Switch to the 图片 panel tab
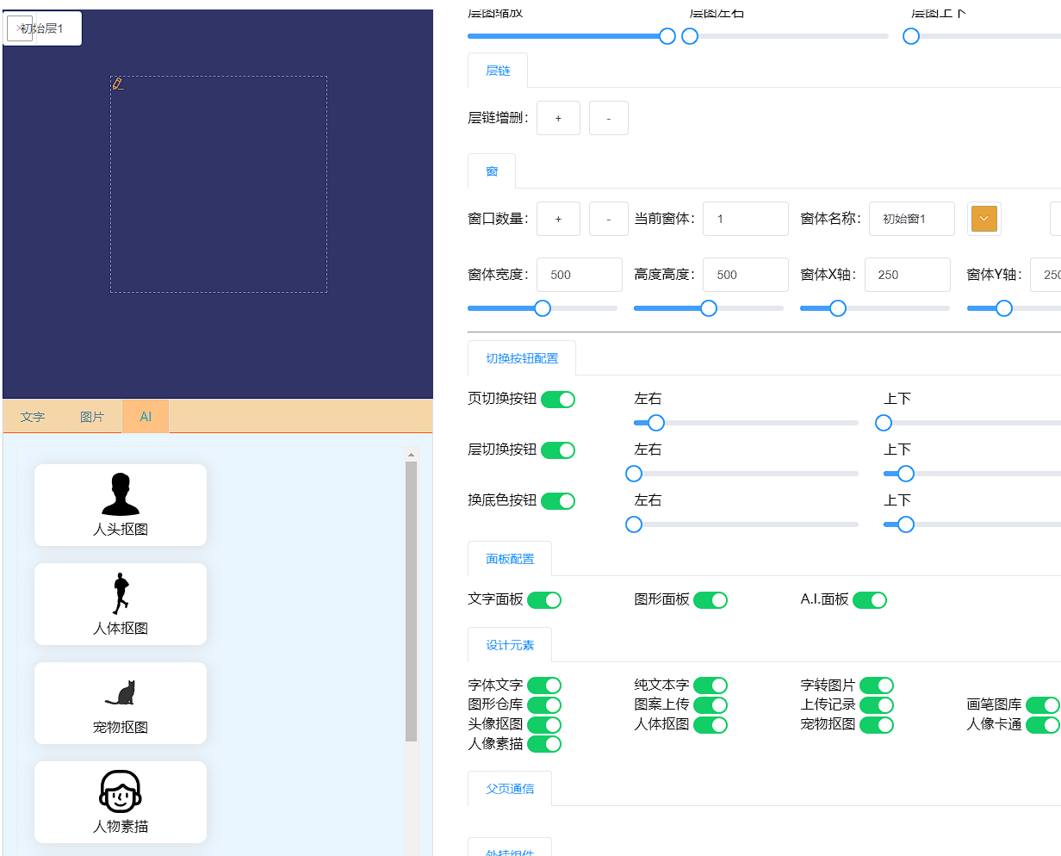Screen dimensions: 1061x856 pyautogui.click(x=92, y=417)
